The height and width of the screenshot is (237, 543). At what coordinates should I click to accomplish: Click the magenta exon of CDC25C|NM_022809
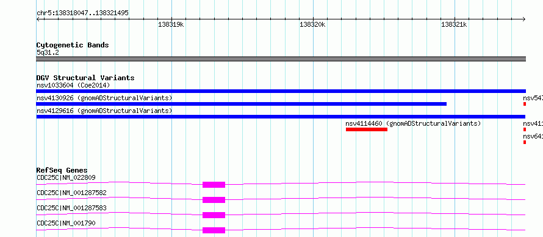pos(214,185)
